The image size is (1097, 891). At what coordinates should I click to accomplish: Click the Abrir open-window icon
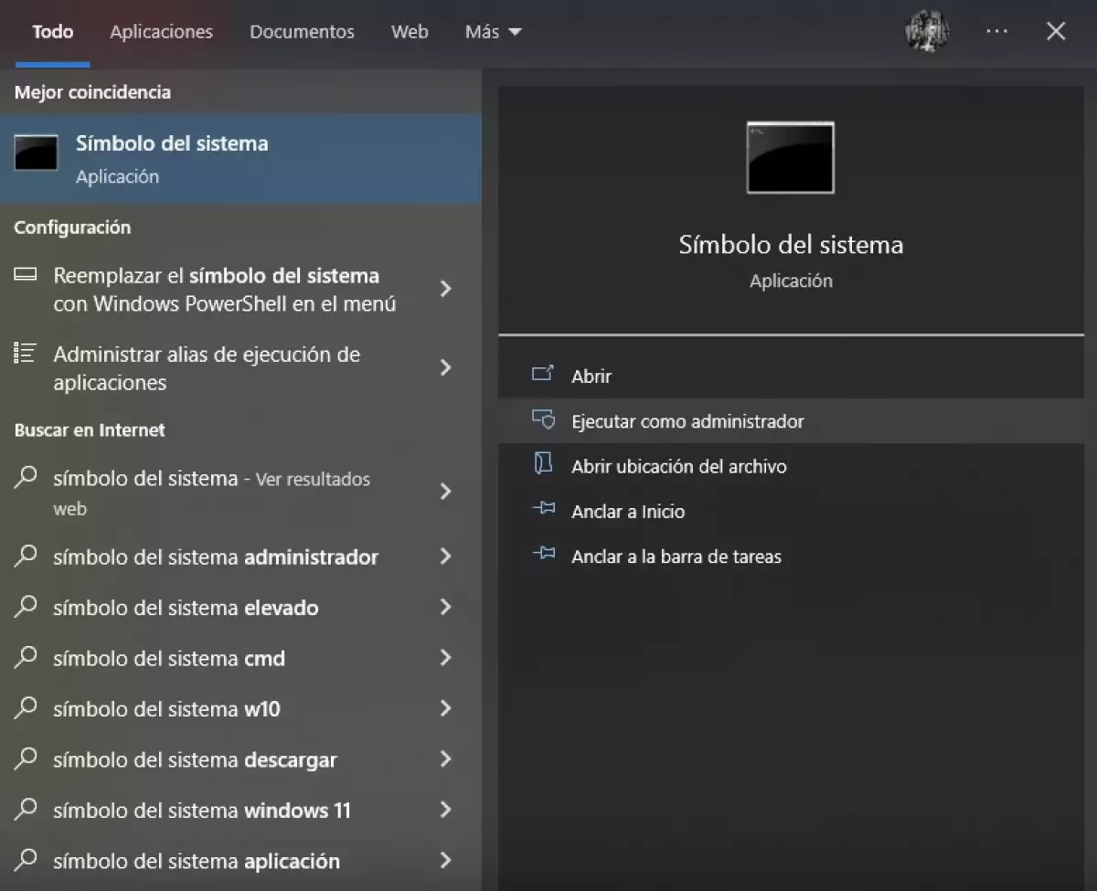[x=543, y=374]
